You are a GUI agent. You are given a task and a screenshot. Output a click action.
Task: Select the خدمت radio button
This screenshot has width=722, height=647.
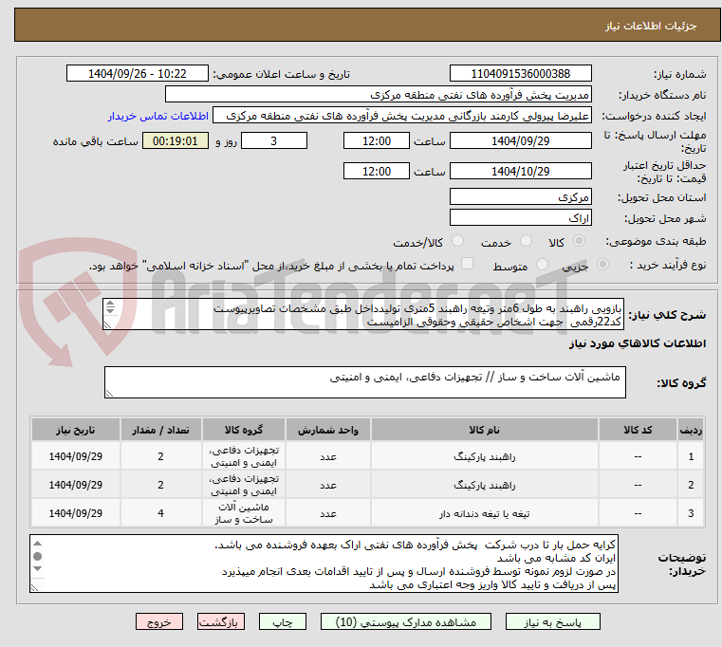click(x=526, y=241)
